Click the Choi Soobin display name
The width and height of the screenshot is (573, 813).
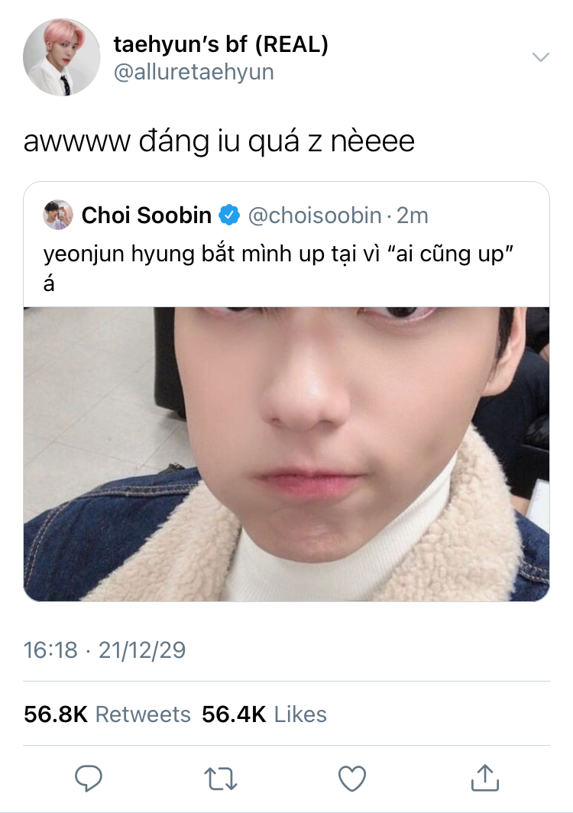click(x=147, y=215)
